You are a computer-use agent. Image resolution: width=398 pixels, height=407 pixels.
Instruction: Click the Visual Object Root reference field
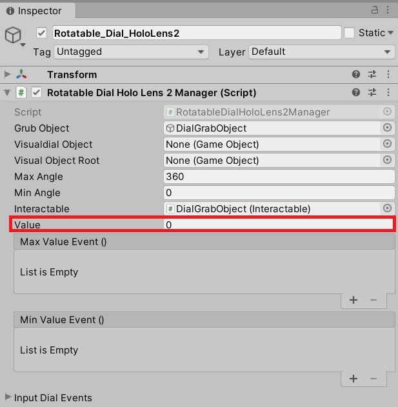click(x=272, y=161)
